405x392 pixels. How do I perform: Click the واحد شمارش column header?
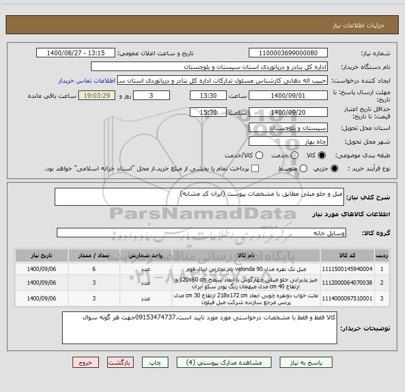(x=146, y=255)
